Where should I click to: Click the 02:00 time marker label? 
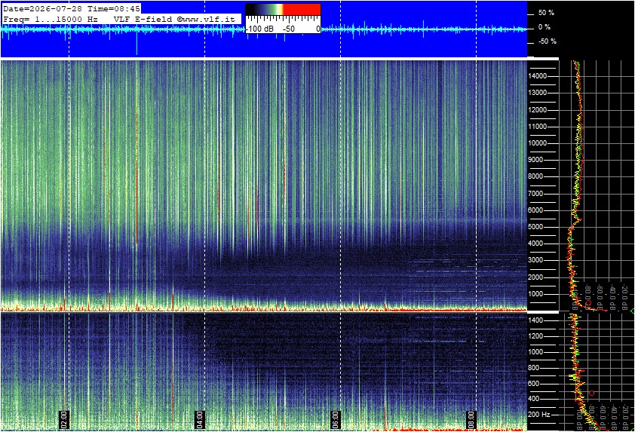(x=64, y=419)
